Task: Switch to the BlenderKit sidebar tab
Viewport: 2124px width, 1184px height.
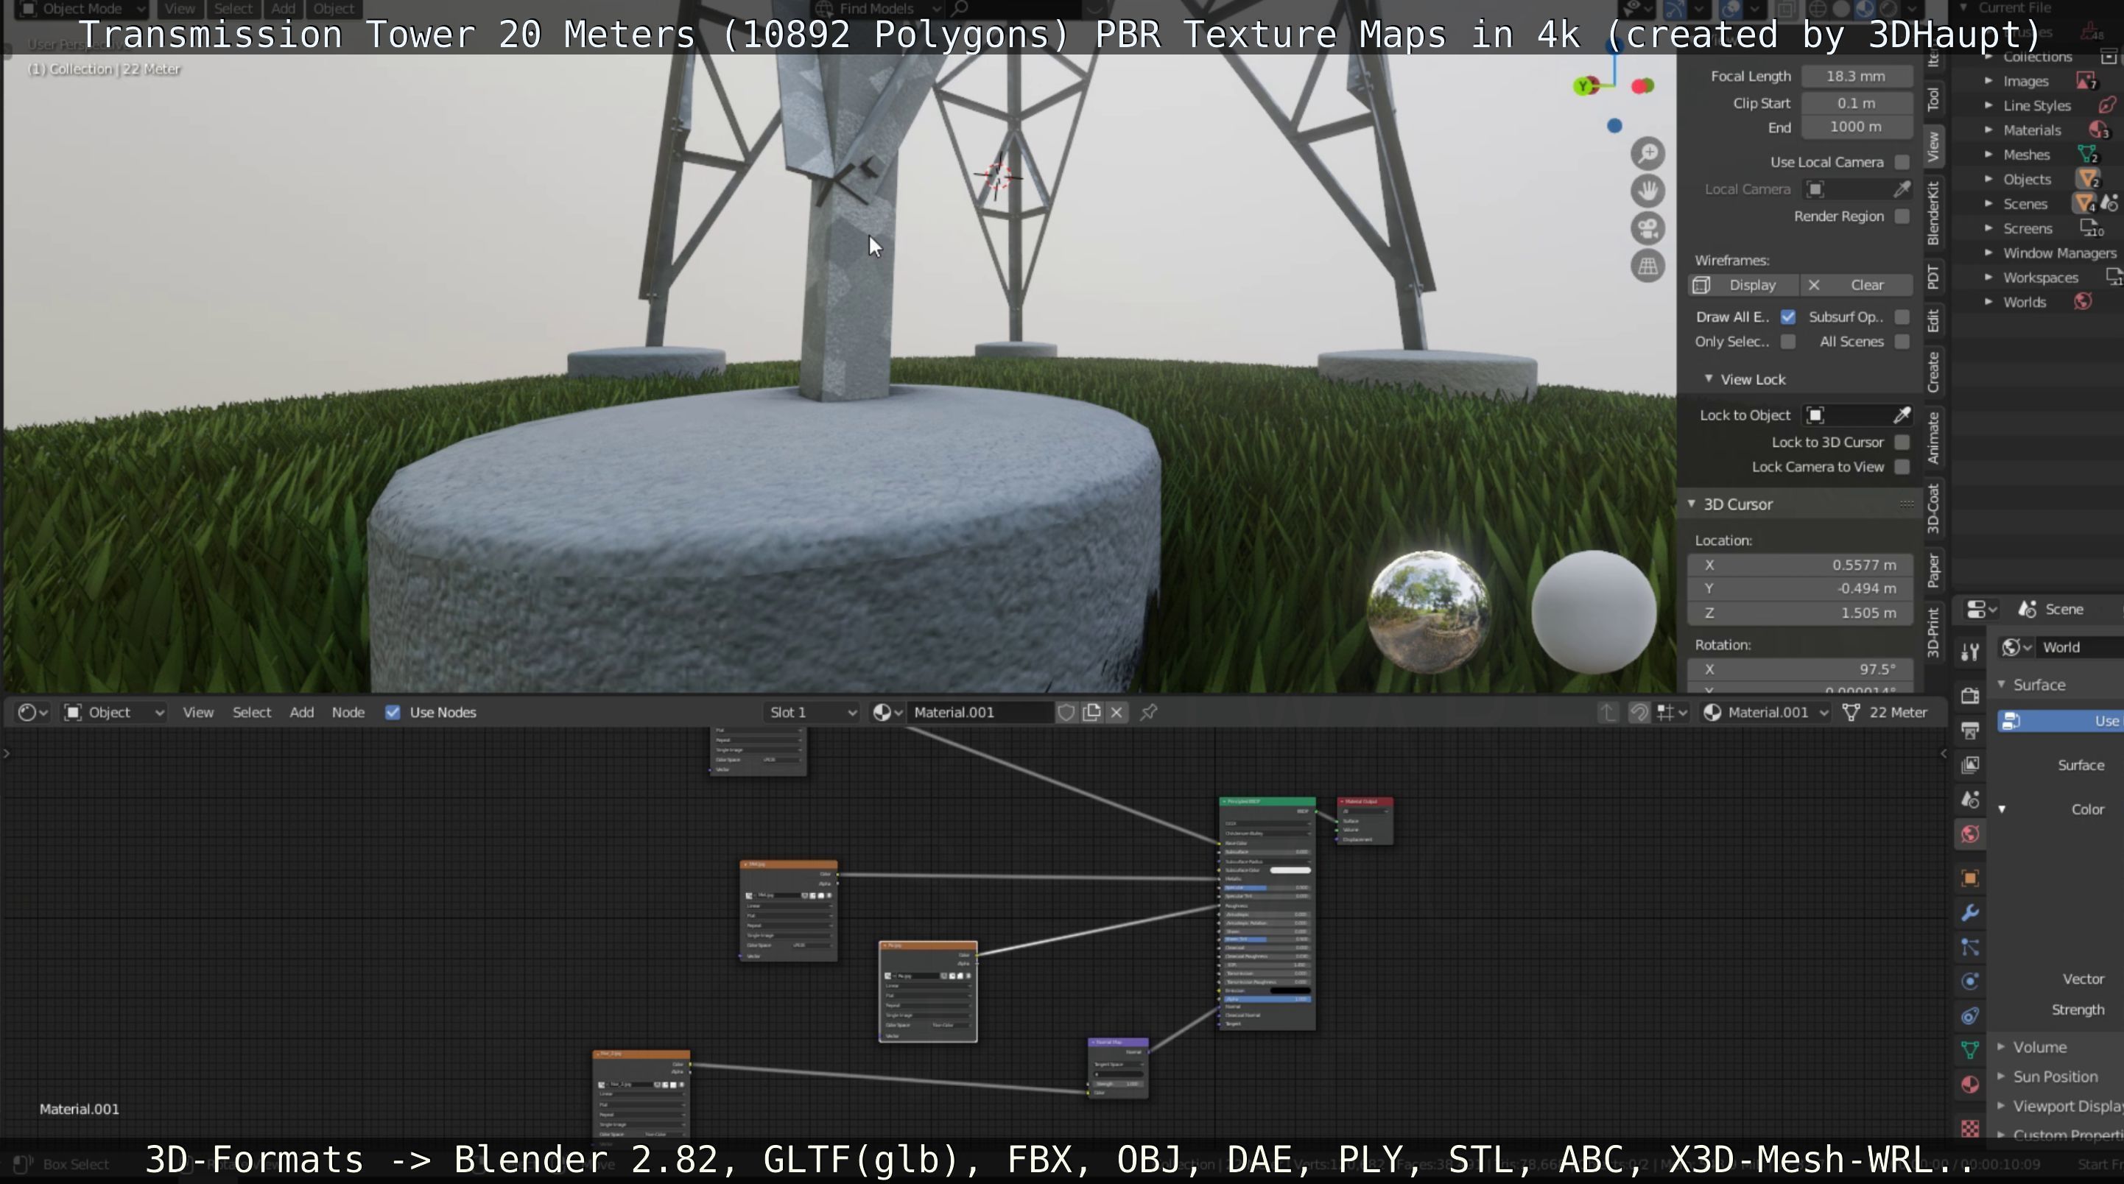Action: (1933, 213)
